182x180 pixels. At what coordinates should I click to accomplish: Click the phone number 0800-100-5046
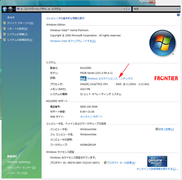pyautogui.click(x=89, y=107)
